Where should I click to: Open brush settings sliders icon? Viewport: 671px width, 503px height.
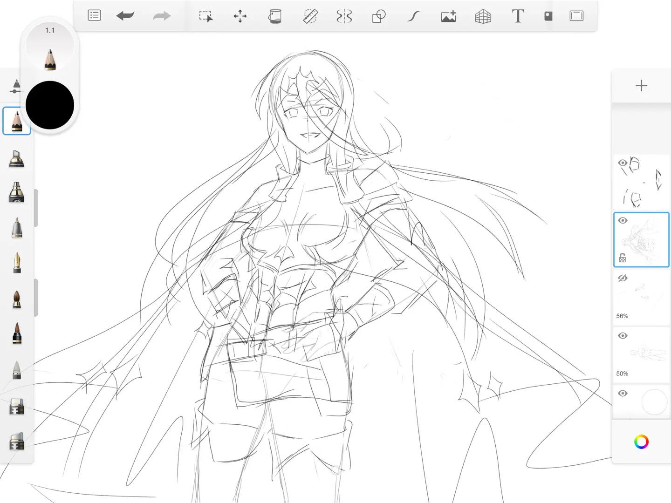pyautogui.click(x=16, y=86)
